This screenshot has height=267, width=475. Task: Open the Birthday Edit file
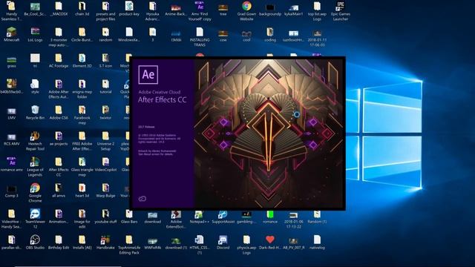59,243
